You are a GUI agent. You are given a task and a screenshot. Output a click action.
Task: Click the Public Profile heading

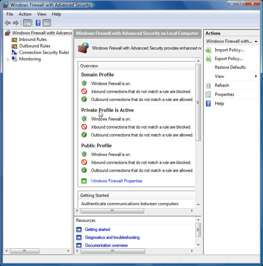[x=96, y=145]
